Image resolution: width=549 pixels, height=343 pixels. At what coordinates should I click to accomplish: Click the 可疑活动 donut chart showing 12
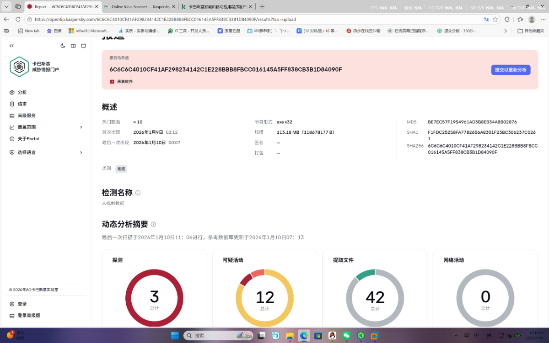265,298
